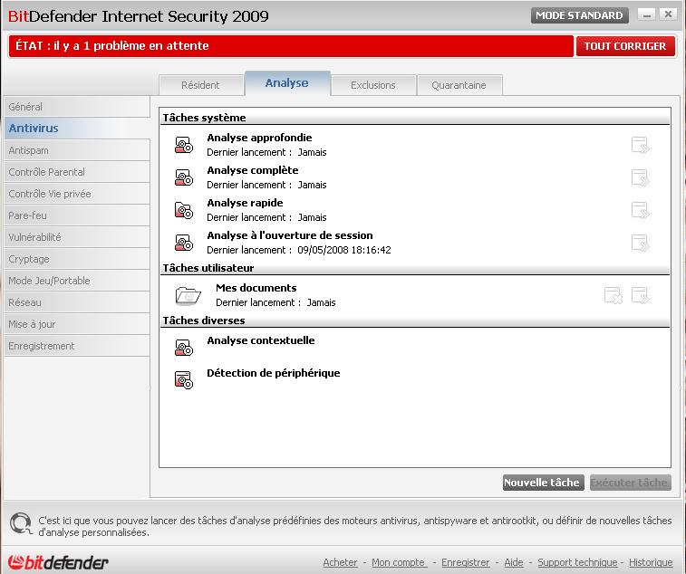Close the BitDefender window
Viewport: 686px width, 574px height.
(x=668, y=14)
